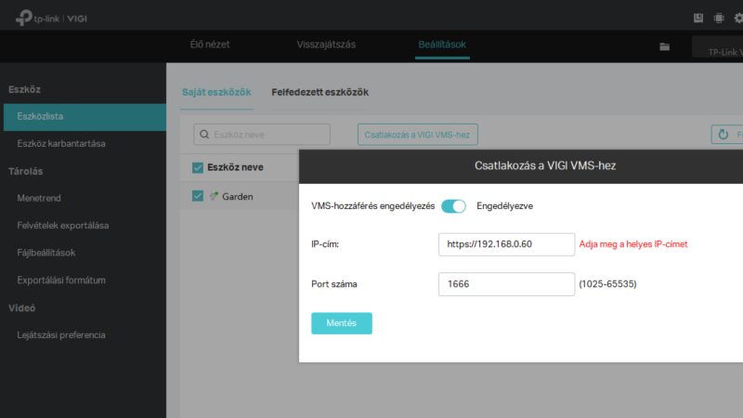Click the Mentés button

point(342,323)
